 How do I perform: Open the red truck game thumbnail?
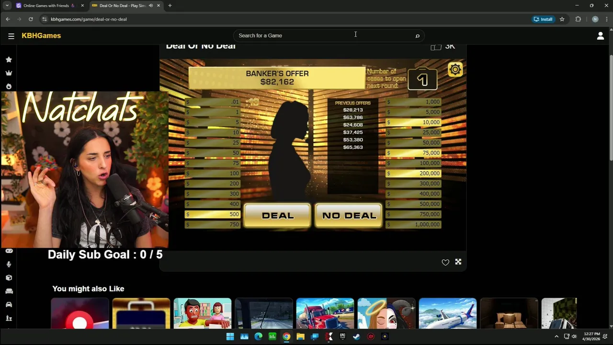[325, 313]
